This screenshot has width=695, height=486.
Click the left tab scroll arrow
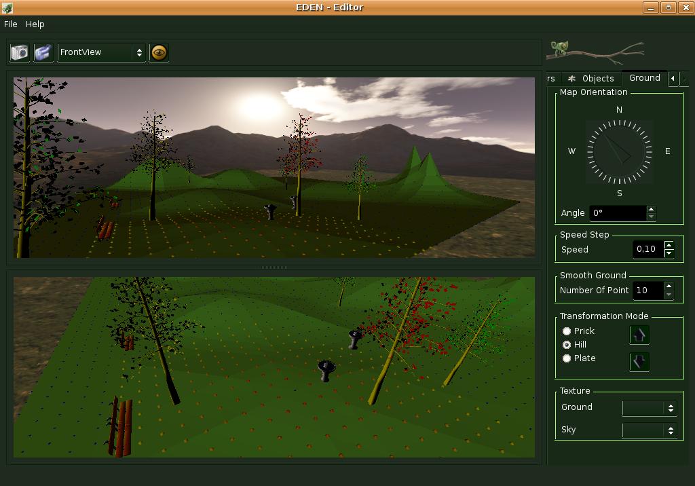[673, 79]
